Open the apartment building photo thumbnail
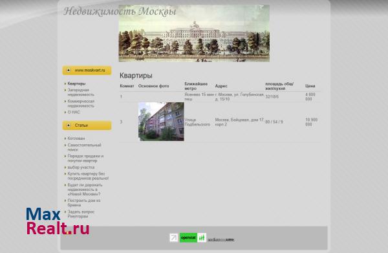The height and width of the screenshot is (253, 388). click(x=161, y=122)
